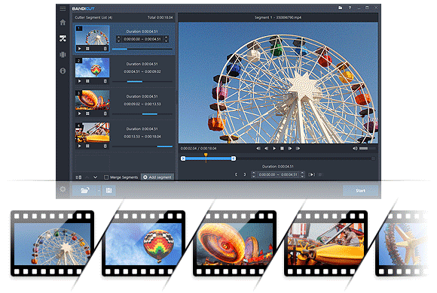The image size is (437, 293).
Task: Click the save project disk icon
Action: coord(108,190)
